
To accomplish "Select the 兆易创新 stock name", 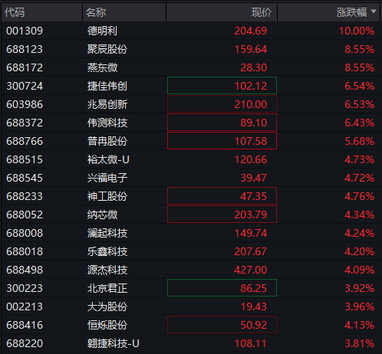I will tap(107, 104).
